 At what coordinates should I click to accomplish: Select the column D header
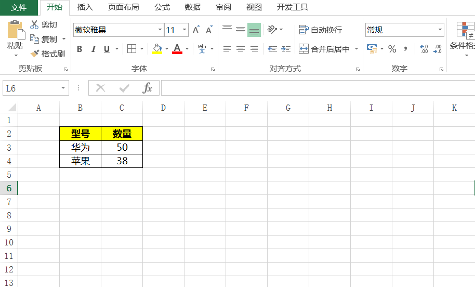coord(163,108)
